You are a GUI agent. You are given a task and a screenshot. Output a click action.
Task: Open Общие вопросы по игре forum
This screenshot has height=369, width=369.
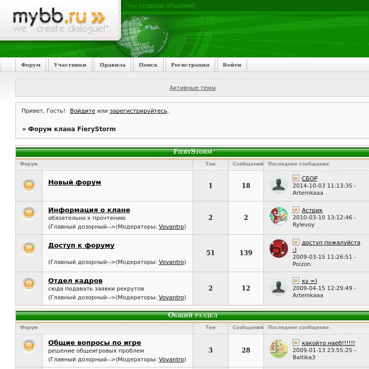(x=95, y=343)
